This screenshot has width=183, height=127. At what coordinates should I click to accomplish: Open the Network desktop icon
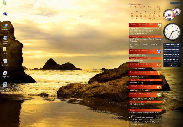(x=5, y=26)
